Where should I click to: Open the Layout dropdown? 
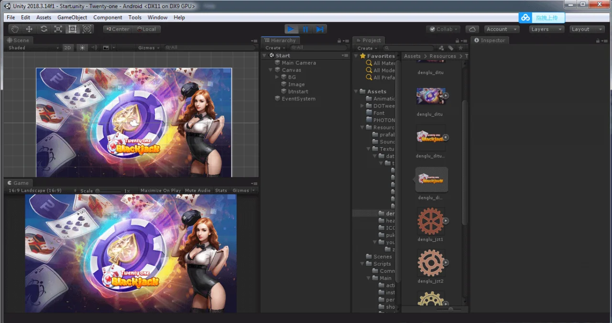pos(587,29)
